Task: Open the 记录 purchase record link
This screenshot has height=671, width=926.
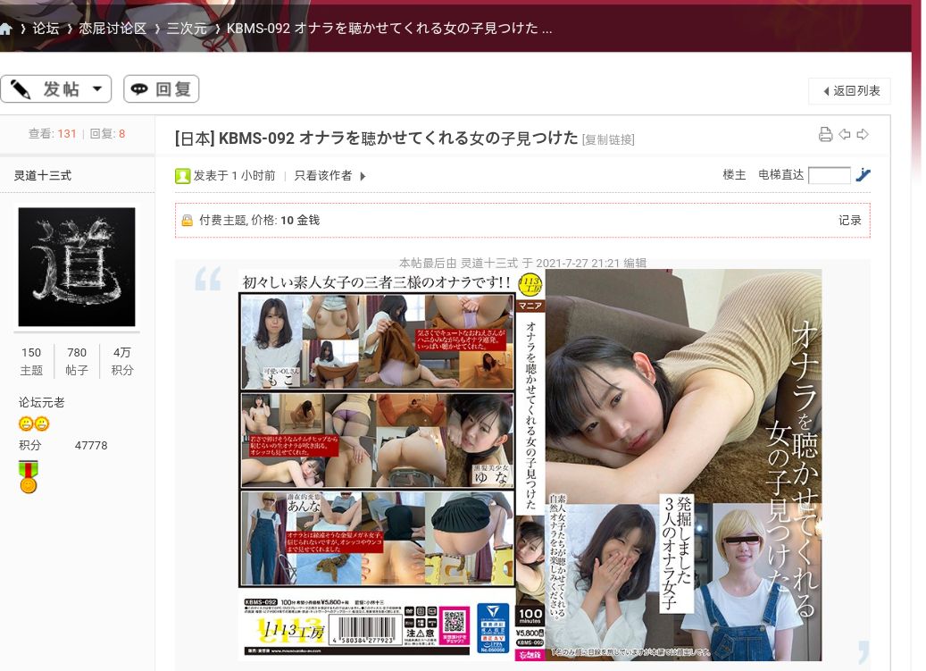Action: 850,221
